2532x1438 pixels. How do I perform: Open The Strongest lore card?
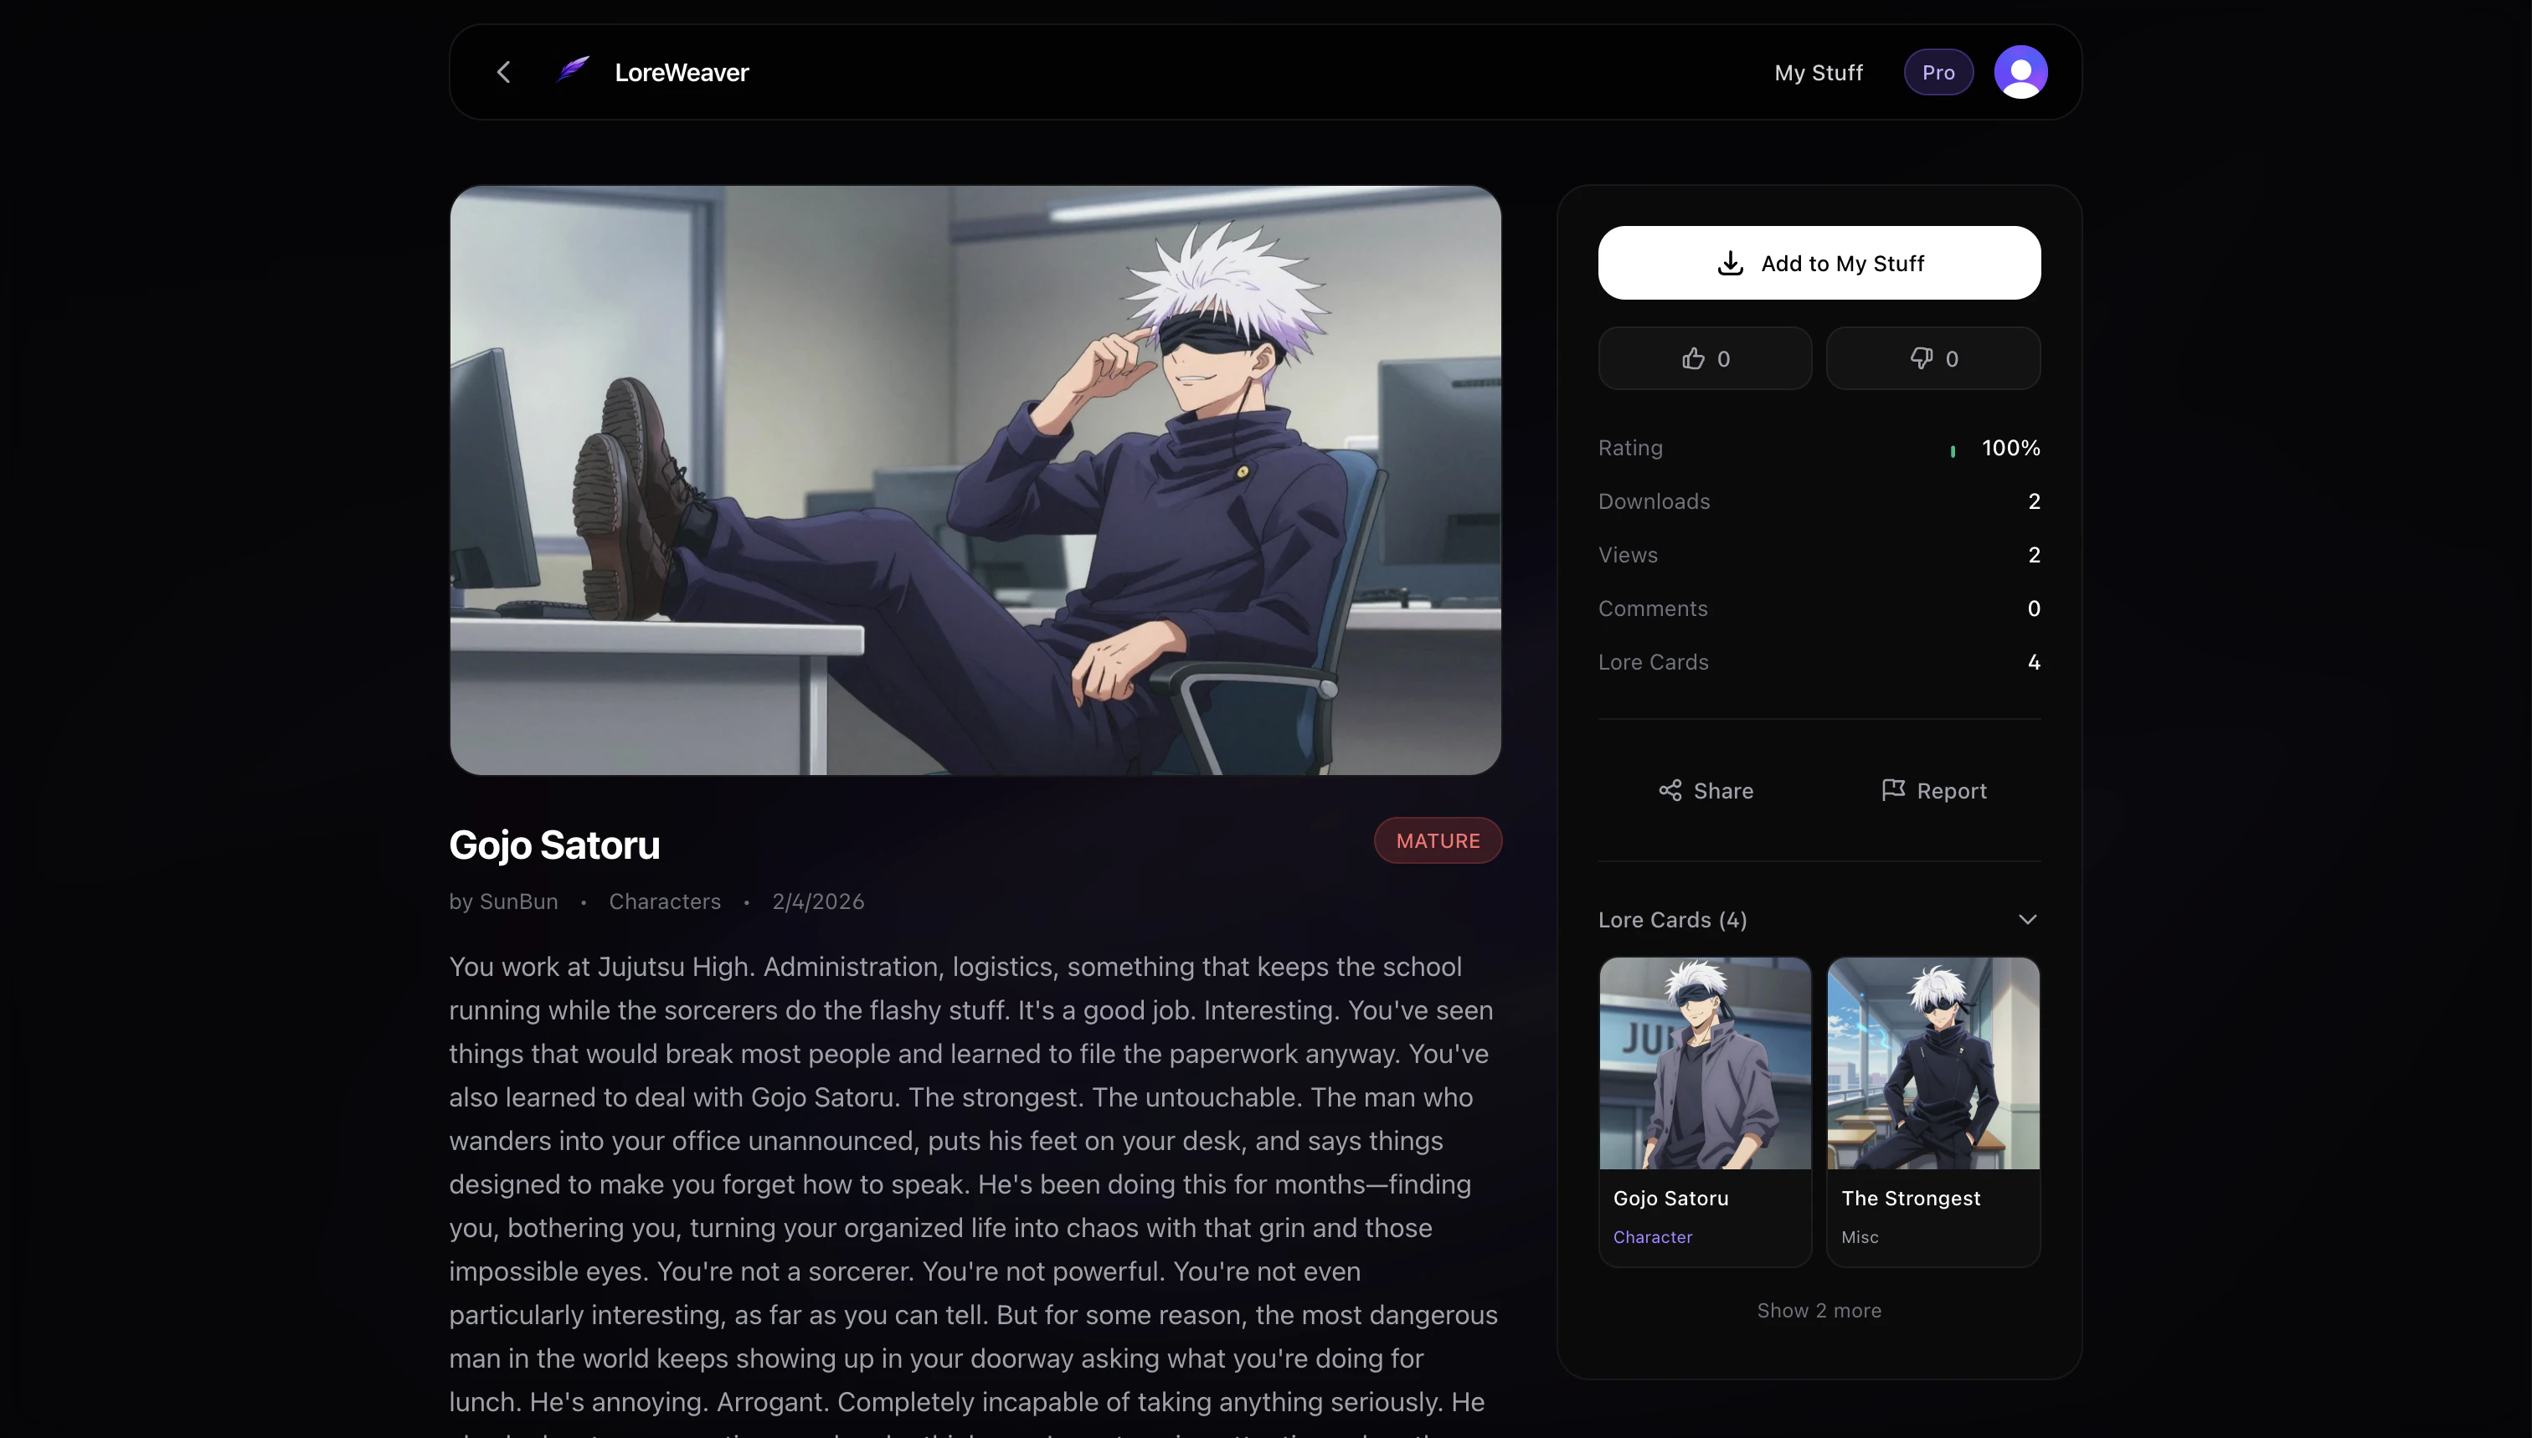(x=1932, y=1111)
